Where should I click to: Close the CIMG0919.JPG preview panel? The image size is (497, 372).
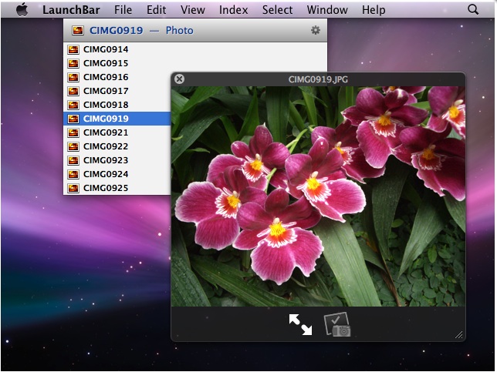[x=179, y=79]
